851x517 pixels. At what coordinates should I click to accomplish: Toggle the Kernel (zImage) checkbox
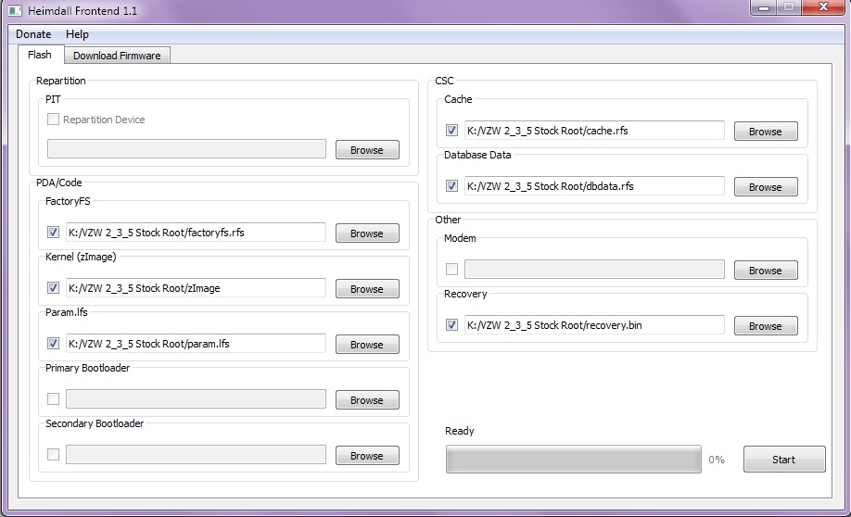pyautogui.click(x=53, y=288)
